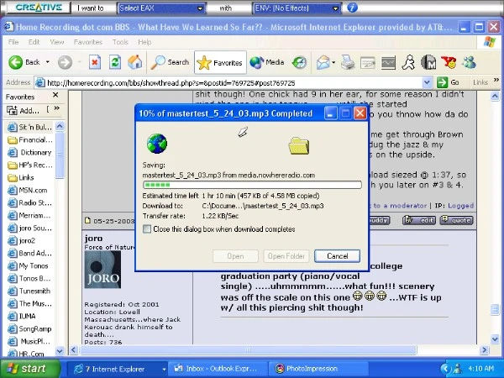Open Dictionary favorite
504x378 pixels.
[x=29, y=152]
